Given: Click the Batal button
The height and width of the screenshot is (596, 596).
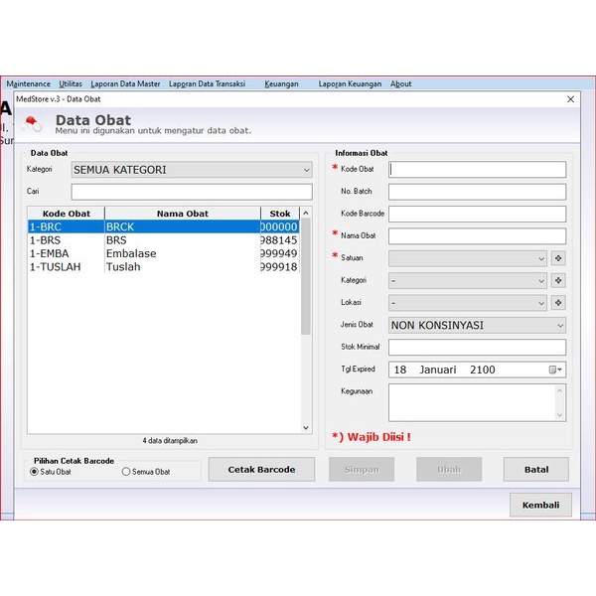Looking at the screenshot, I should (x=536, y=470).
